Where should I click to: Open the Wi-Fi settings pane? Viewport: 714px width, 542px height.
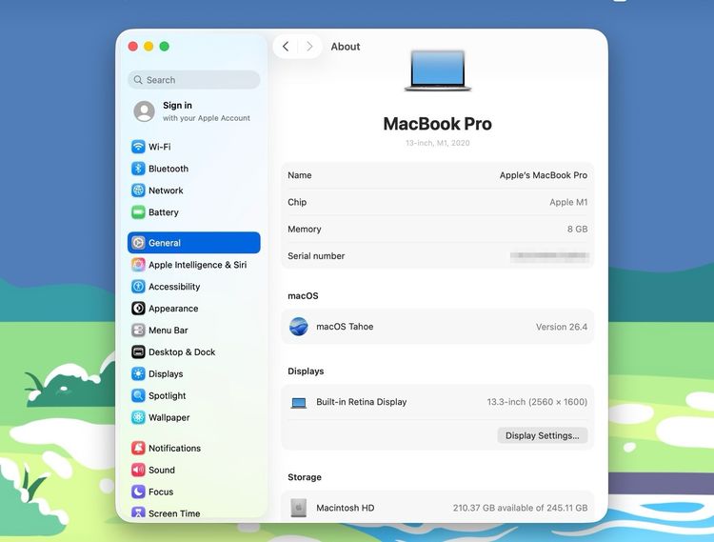[194, 147]
